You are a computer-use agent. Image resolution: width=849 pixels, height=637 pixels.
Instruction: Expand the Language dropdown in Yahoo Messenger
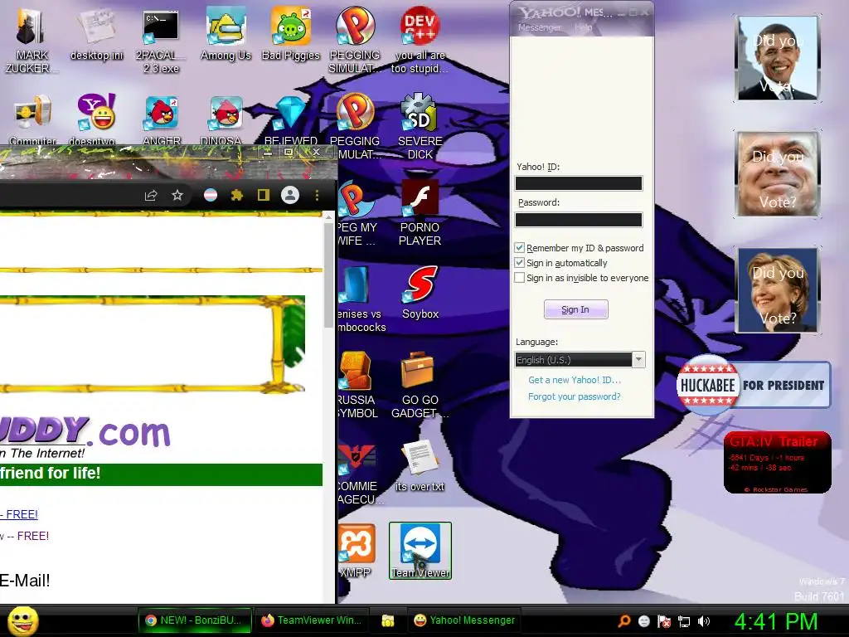pos(639,360)
